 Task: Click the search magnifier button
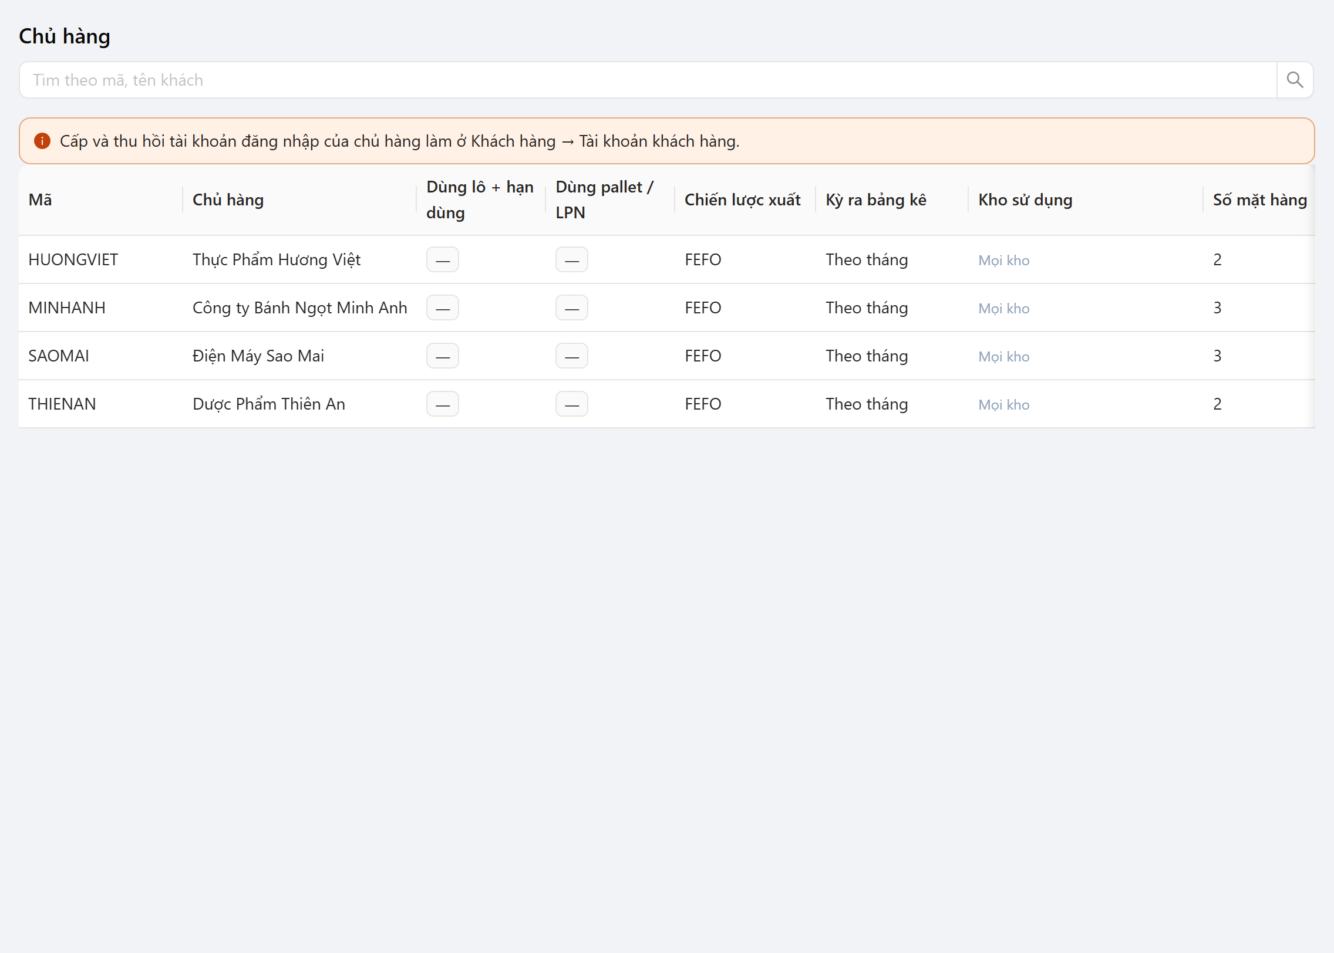tap(1295, 80)
